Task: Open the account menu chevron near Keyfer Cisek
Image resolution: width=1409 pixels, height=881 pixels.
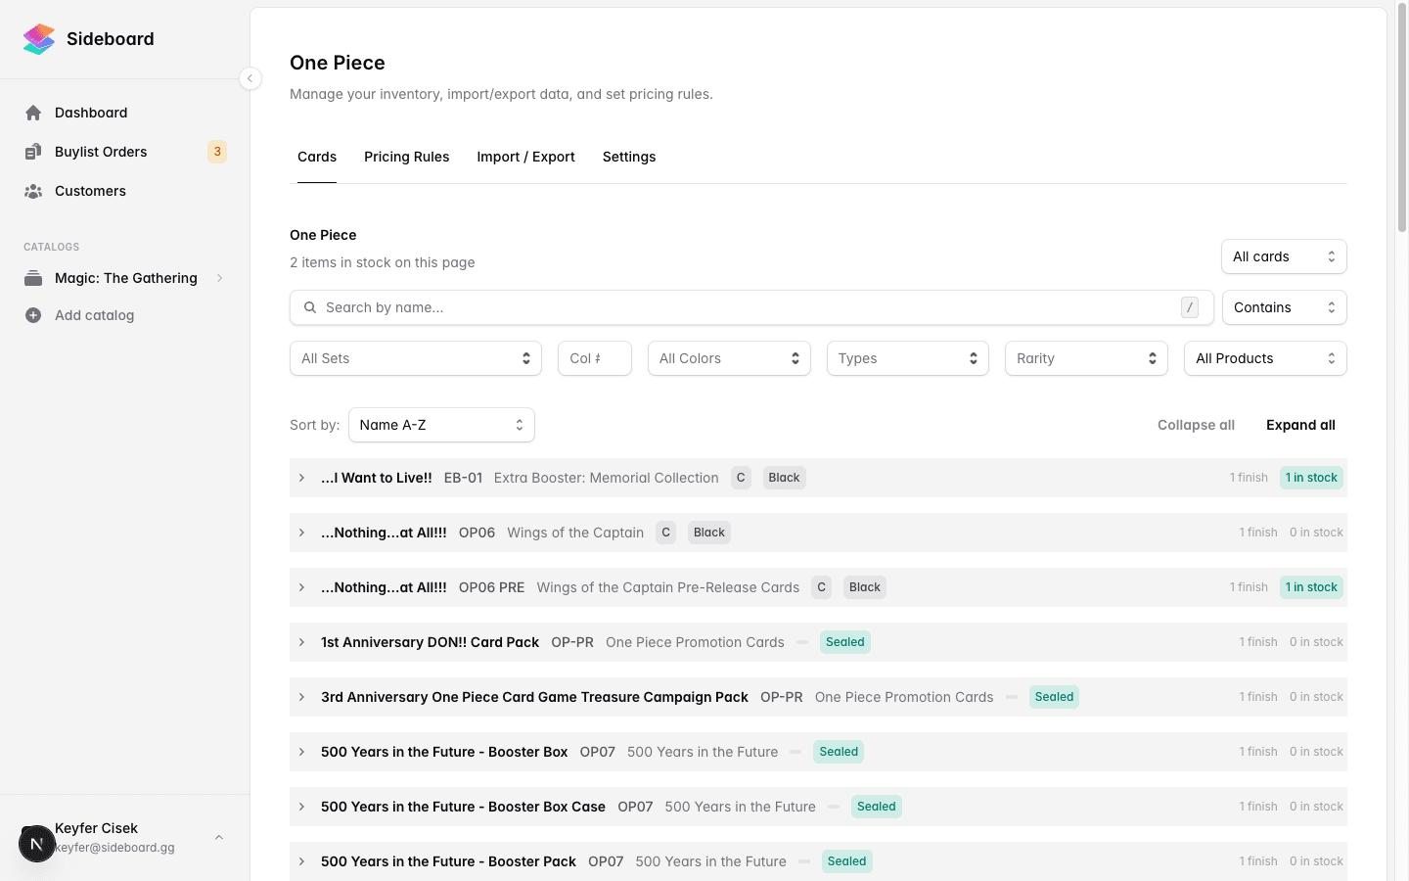Action: click(x=219, y=837)
